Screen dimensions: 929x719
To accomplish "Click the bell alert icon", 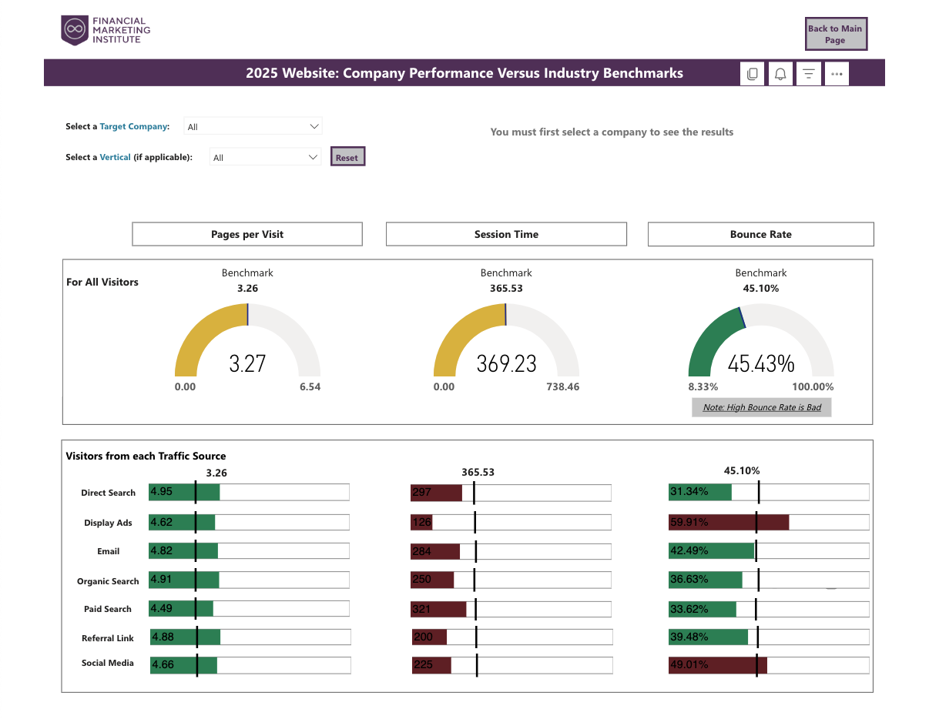I will click(x=780, y=74).
